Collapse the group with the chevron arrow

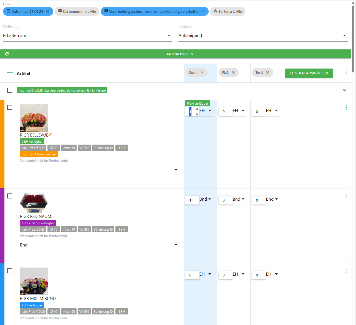coord(344,90)
